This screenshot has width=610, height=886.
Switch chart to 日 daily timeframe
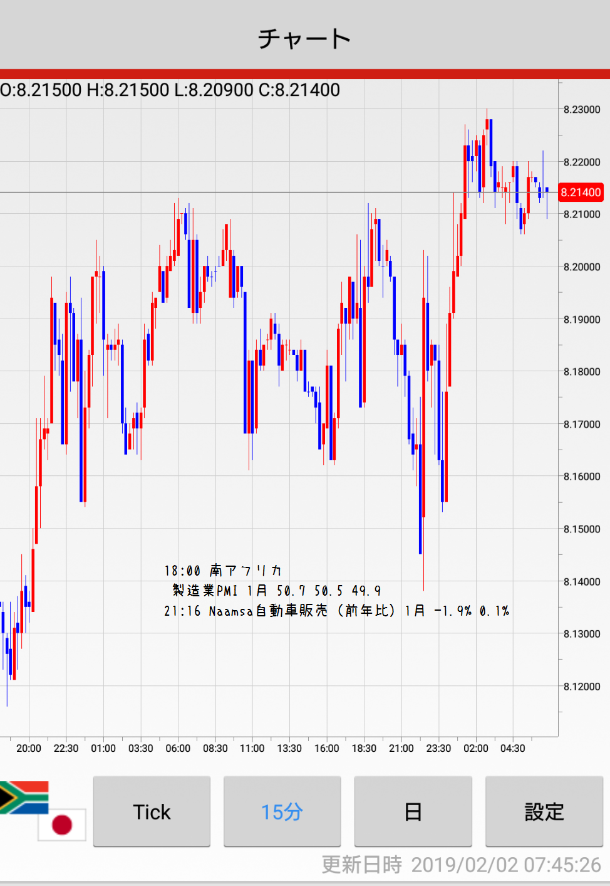click(413, 811)
